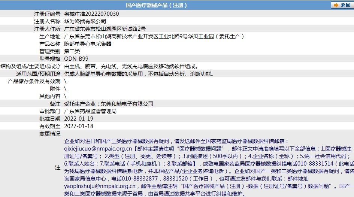Click expiry date 2027-01-18
This screenshot has height=197, width=354.
pyautogui.click(x=79, y=126)
